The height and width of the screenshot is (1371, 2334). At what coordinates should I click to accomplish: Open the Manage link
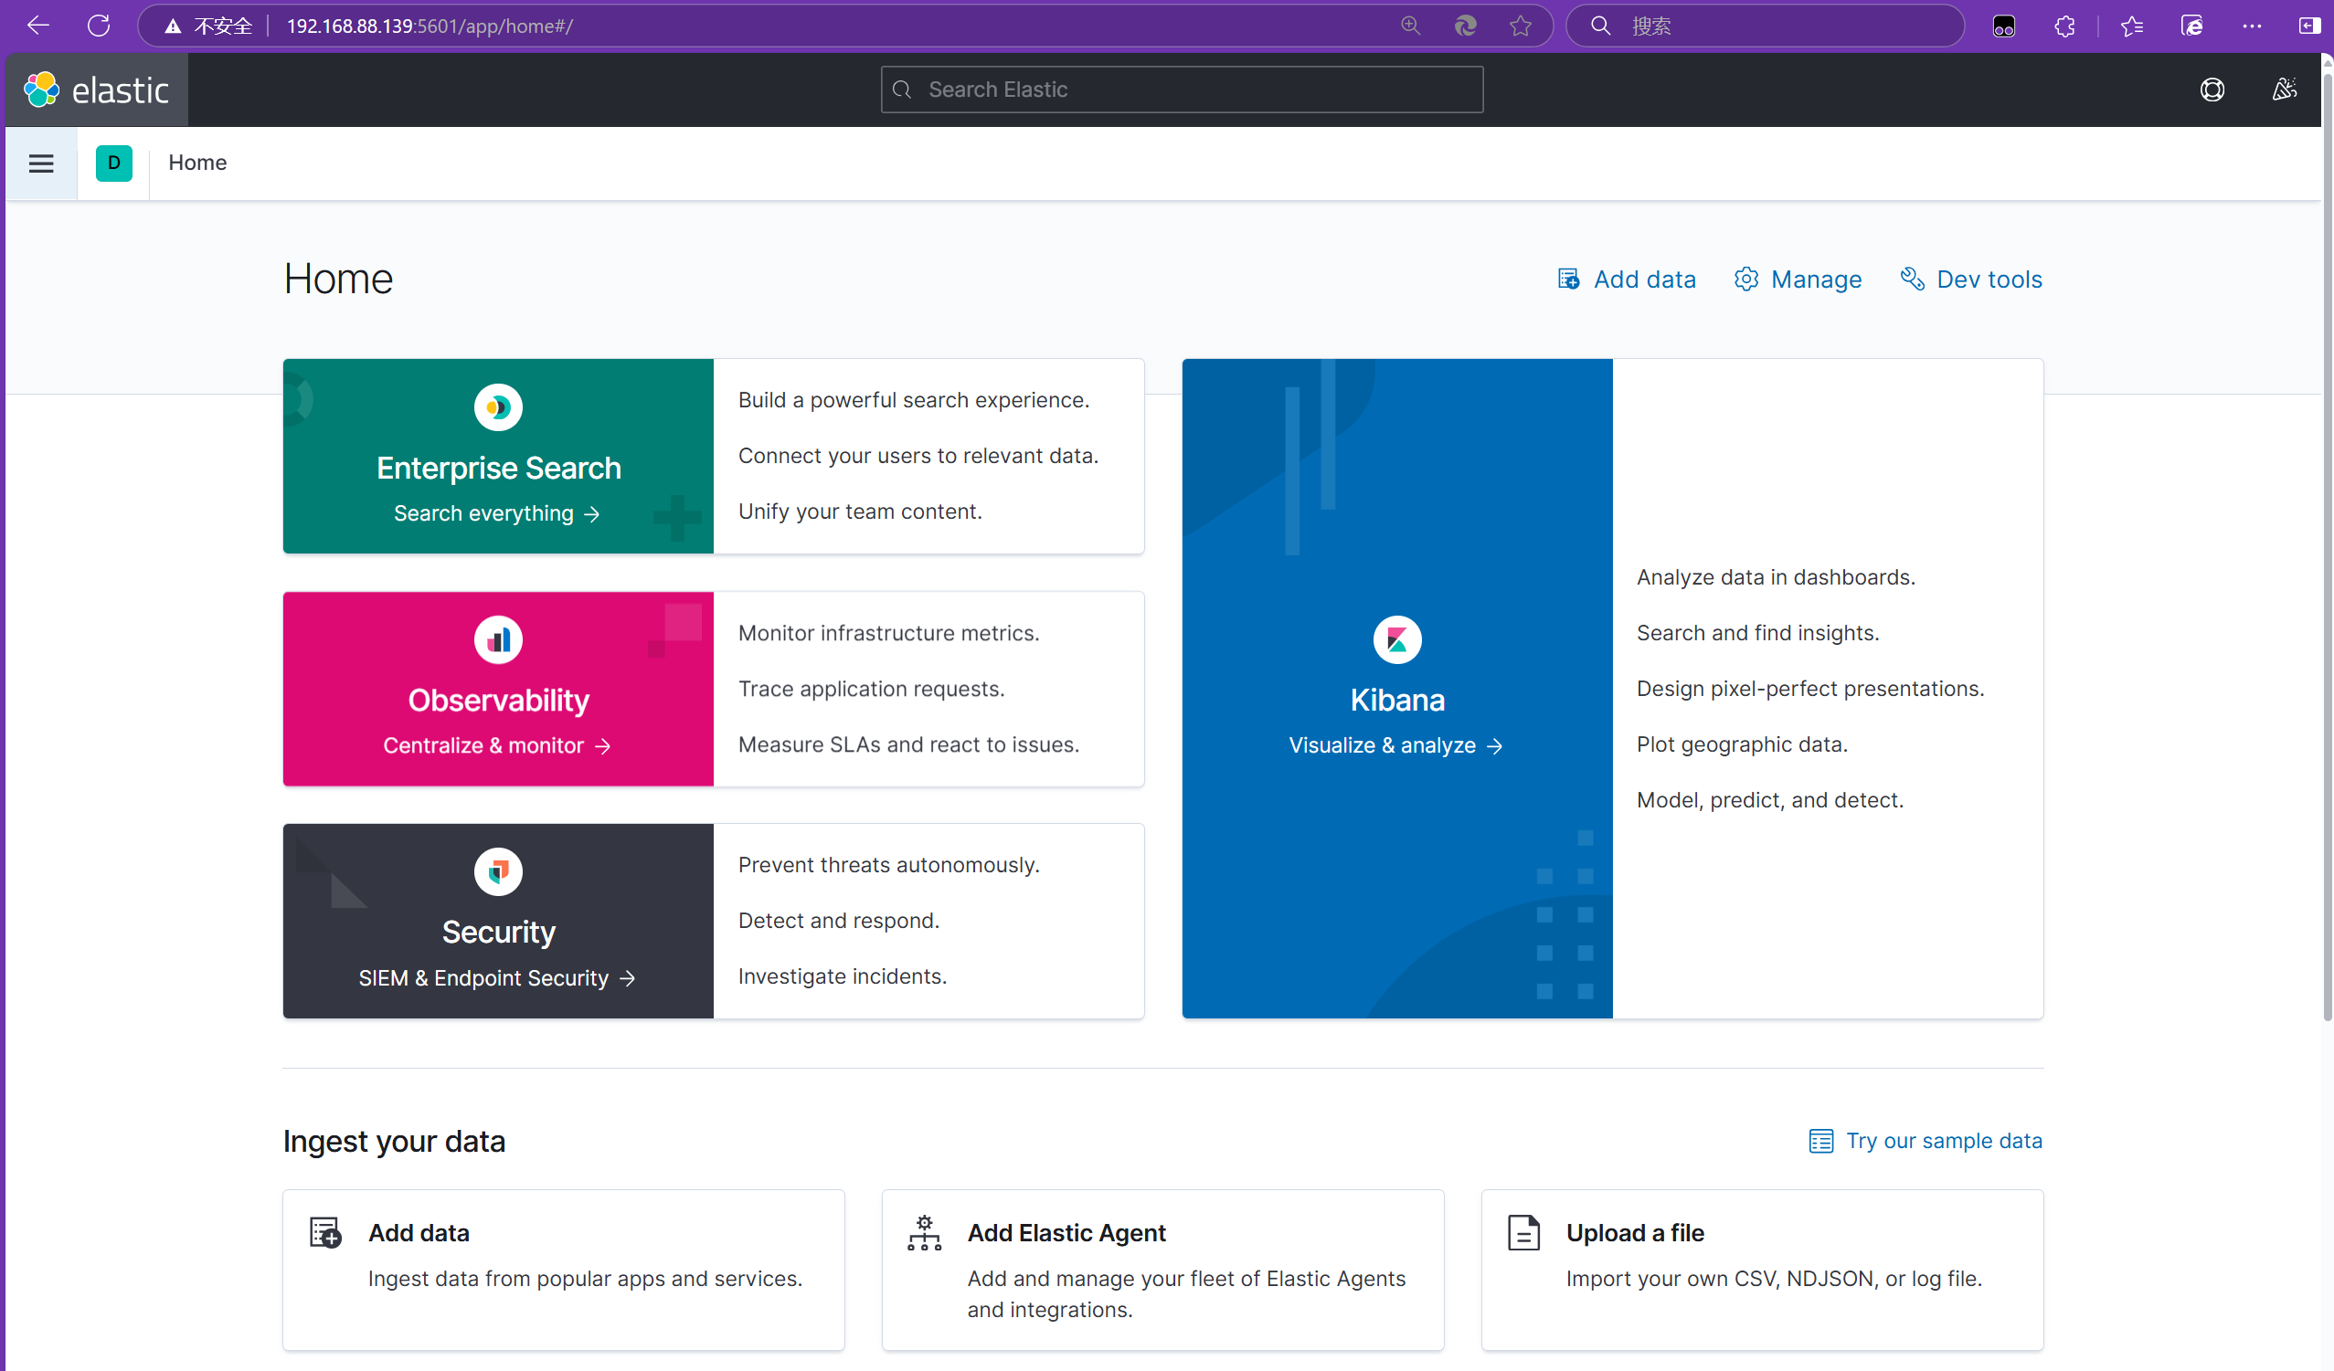(x=1798, y=279)
